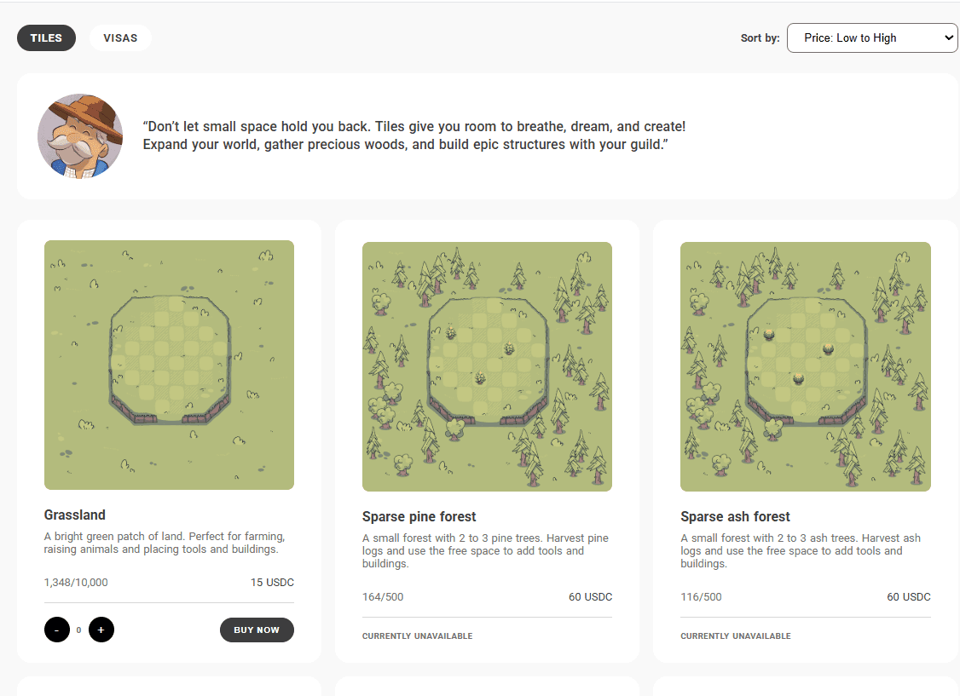This screenshot has height=696, width=960.
Task: Click the 15 USDC Grassland price
Action: click(x=272, y=583)
